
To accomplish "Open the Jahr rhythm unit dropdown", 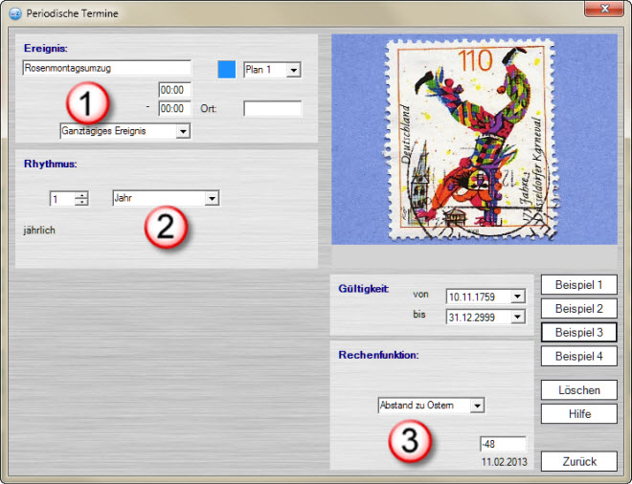I will [212, 198].
